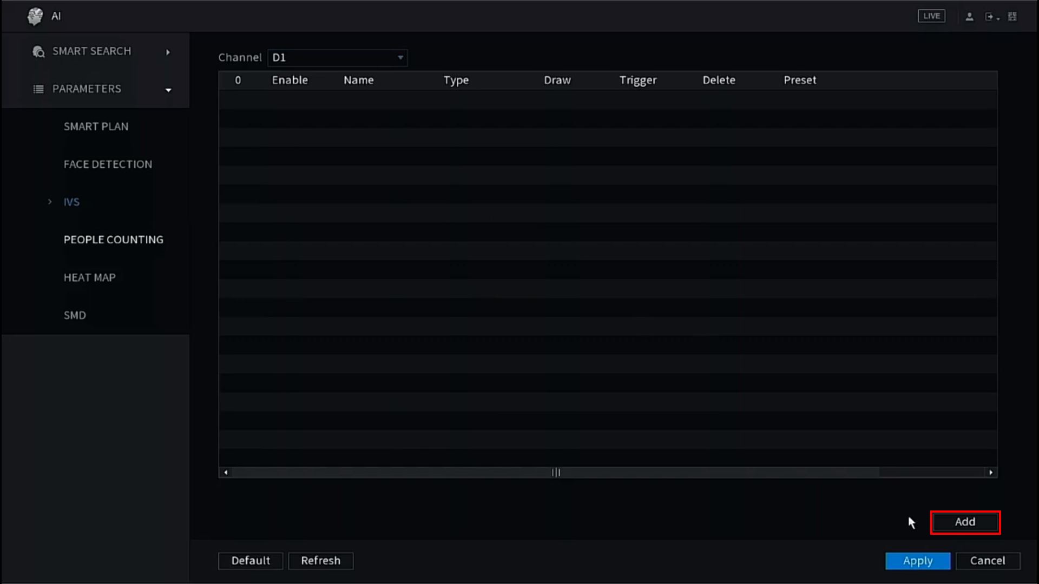
Task: Select IVS in the sidebar
Action: 71,202
